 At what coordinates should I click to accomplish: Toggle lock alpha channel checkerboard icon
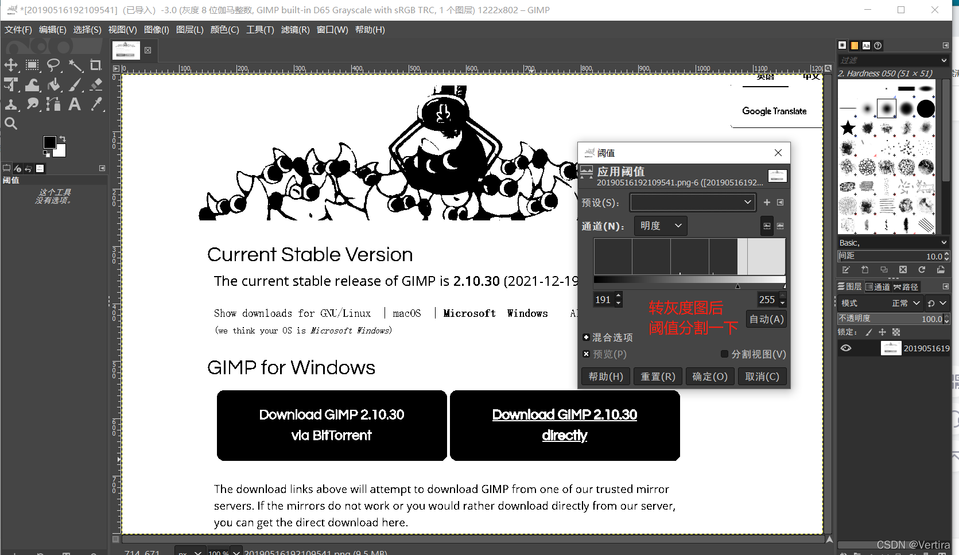pyautogui.click(x=896, y=332)
